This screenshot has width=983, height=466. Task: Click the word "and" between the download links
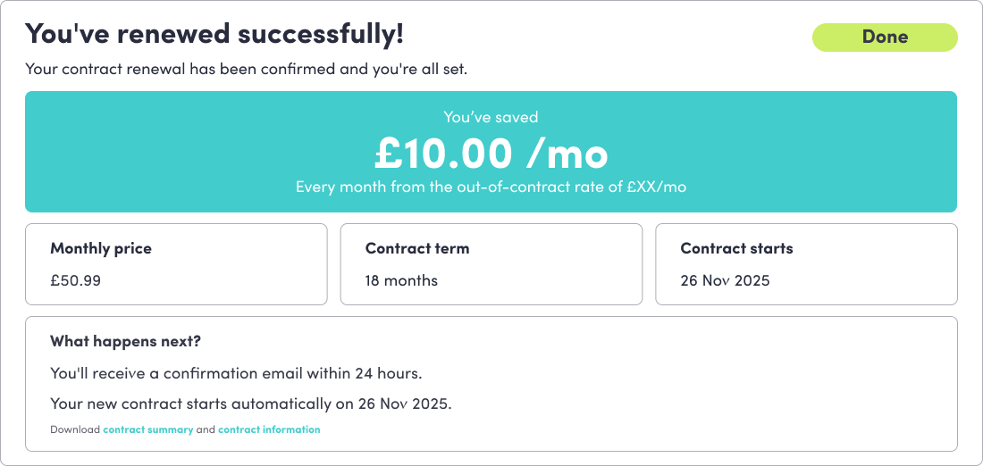[206, 429]
